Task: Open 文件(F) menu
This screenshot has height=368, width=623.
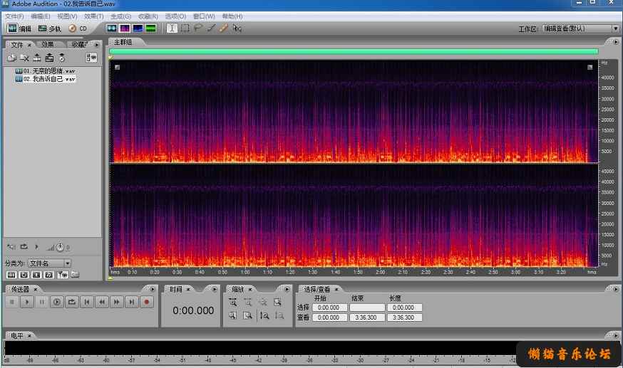Action: pos(14,16)
